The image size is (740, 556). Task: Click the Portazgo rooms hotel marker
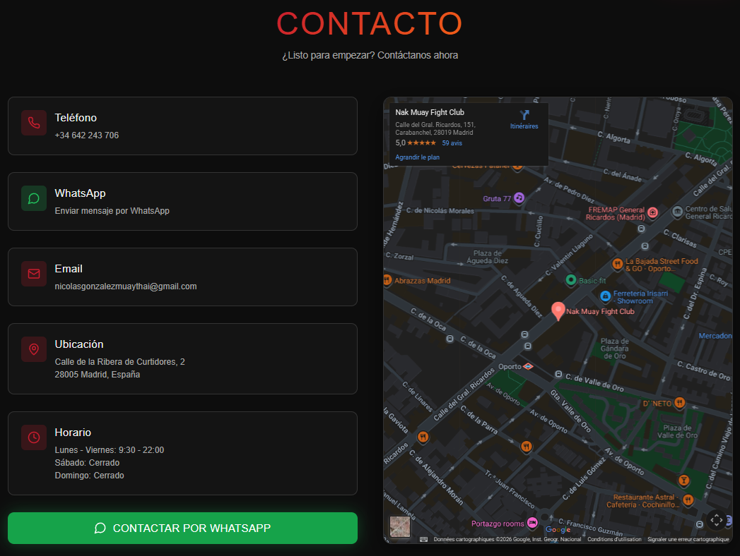531,523
